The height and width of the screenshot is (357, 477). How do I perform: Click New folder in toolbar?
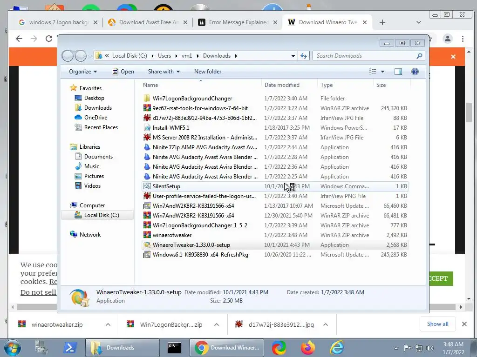click(208, 72)
